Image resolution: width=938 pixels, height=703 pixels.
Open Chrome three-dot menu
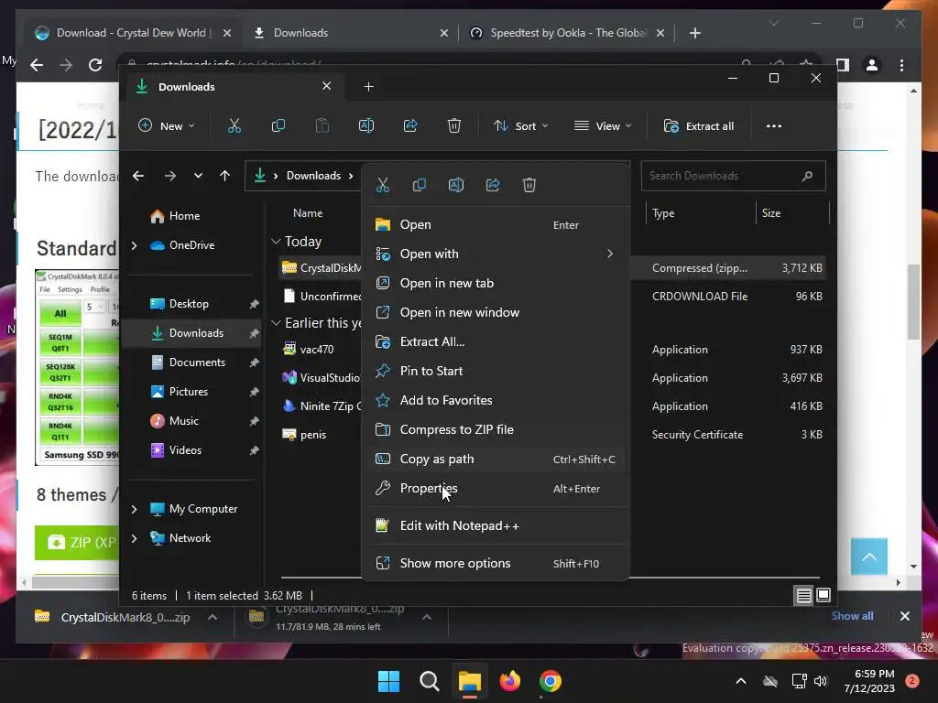pyautogui.click(x=901, y=65)
